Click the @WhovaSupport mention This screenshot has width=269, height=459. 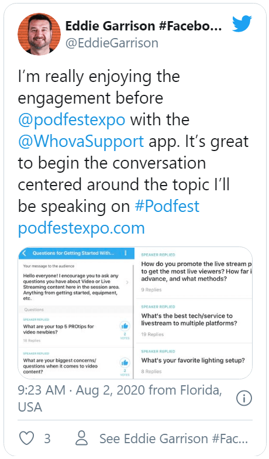[81, 141]
